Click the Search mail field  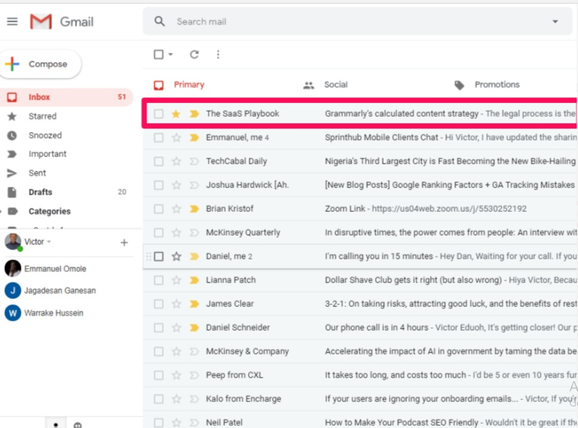click(x=358, y=22)
